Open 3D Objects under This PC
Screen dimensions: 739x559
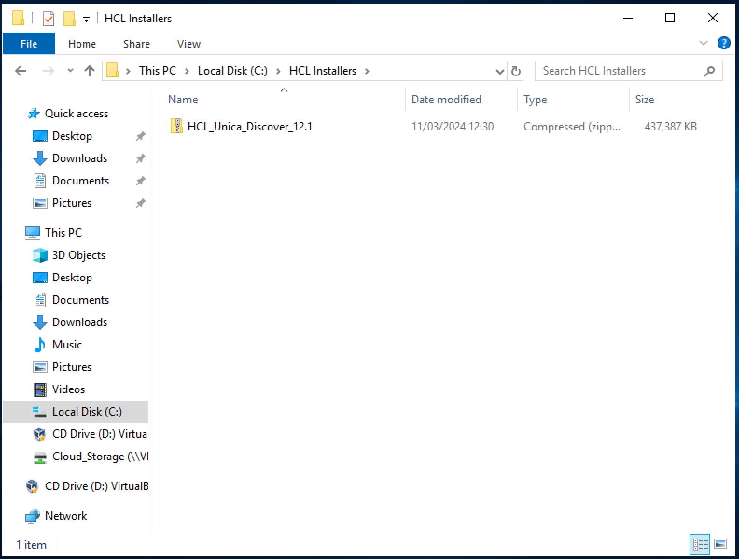(x=79, y=255)
